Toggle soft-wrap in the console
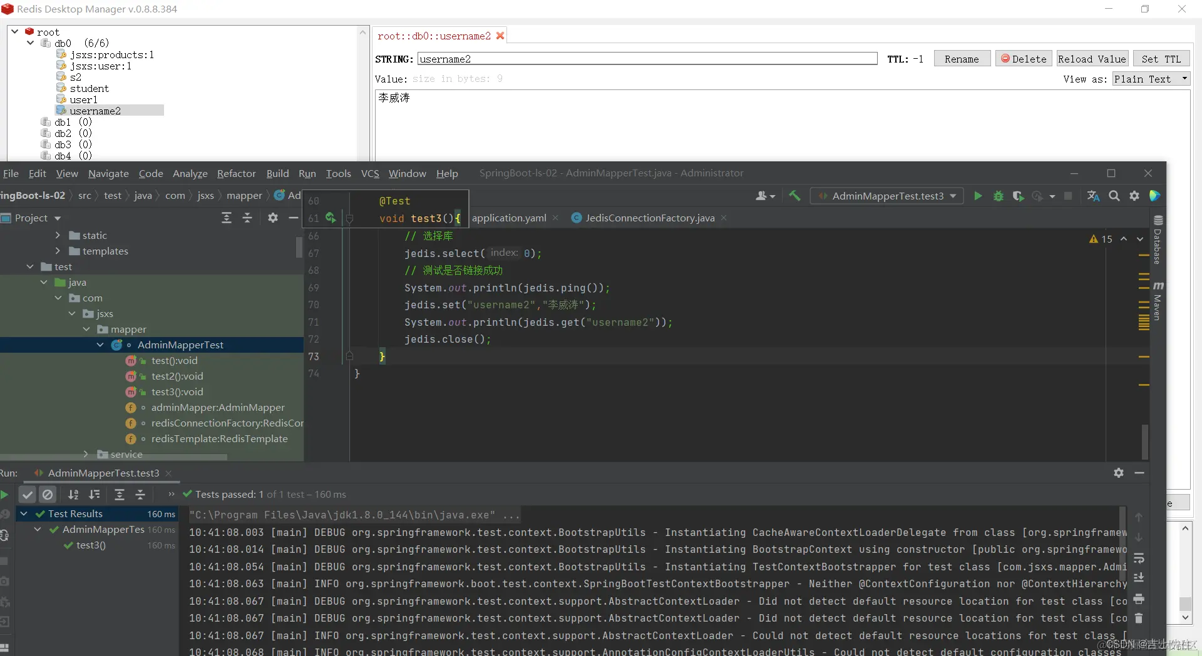Viewport: 1202px width, 656px height. 1139,558
